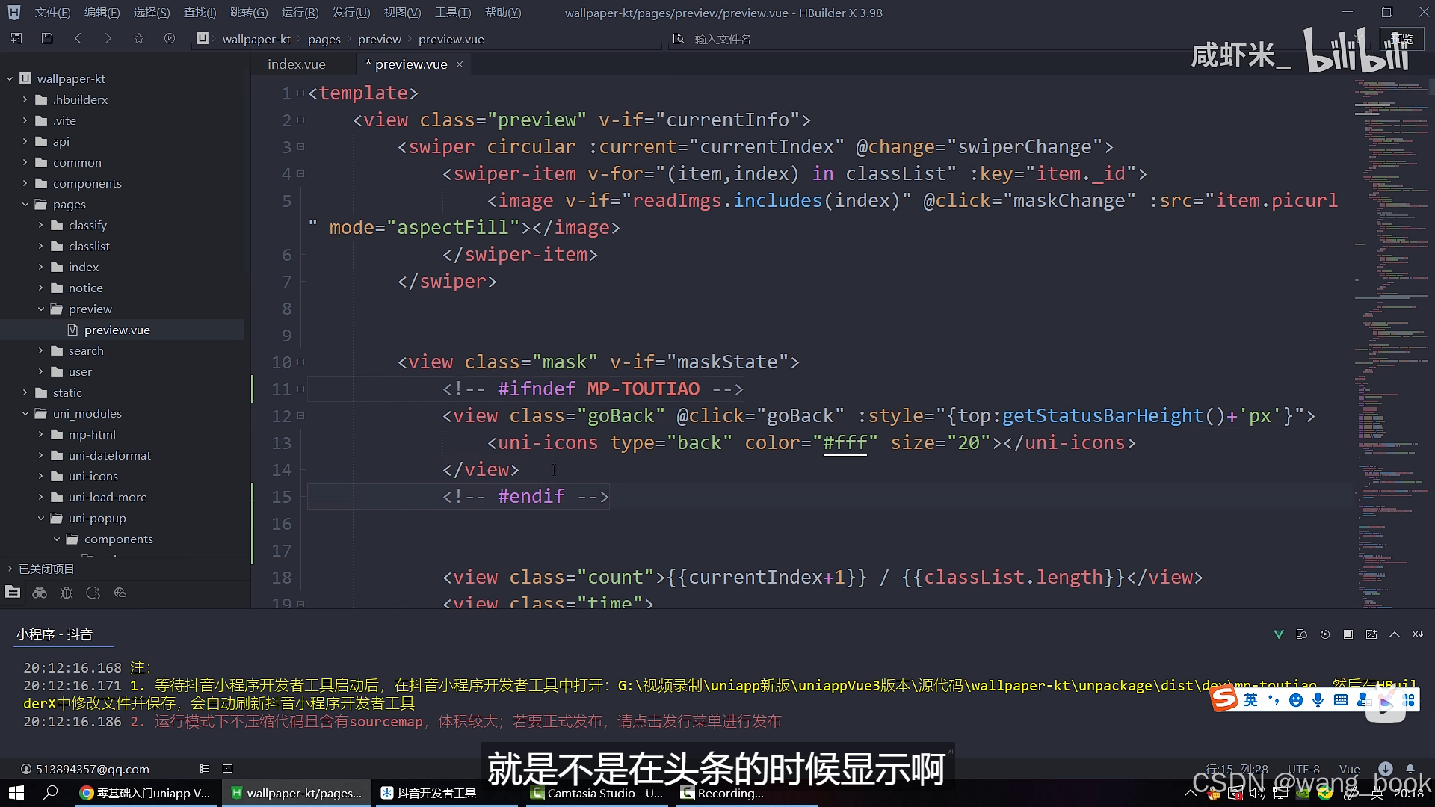Go forward using the right arrow toolbar icon
Screen dimensions: 1435x807
click(108, 38)
